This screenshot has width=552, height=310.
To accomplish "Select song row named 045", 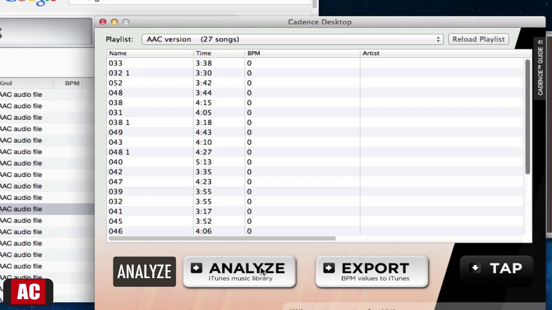I will click(315, 221).
